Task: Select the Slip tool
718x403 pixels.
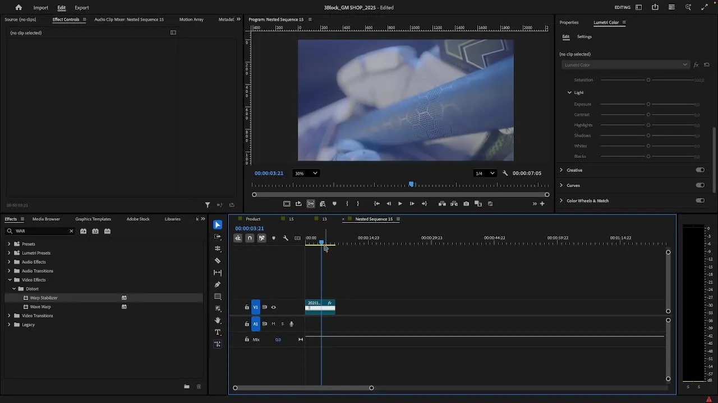Action: [x=218, y=273]
